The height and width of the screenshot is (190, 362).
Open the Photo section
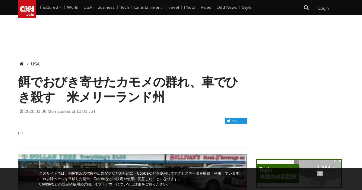pos(189,7)
